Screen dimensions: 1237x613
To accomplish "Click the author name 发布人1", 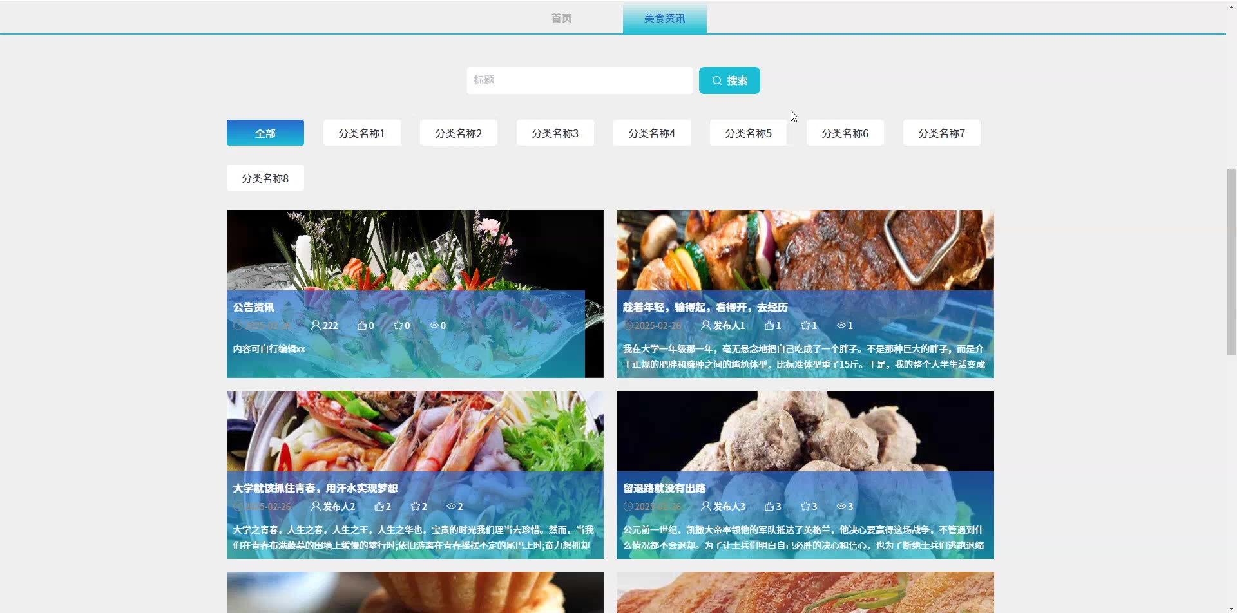I will (x=729, y=326).
